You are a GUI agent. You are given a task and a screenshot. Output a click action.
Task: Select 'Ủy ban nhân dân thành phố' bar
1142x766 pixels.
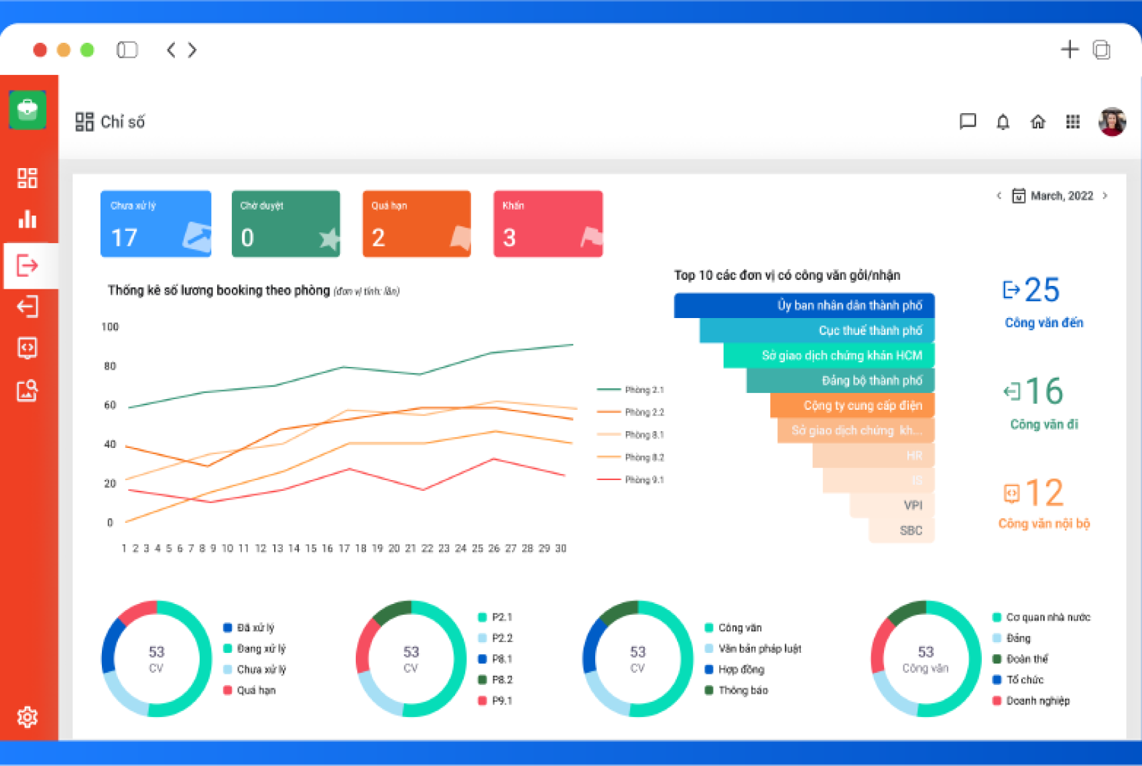tap(804, 306)
